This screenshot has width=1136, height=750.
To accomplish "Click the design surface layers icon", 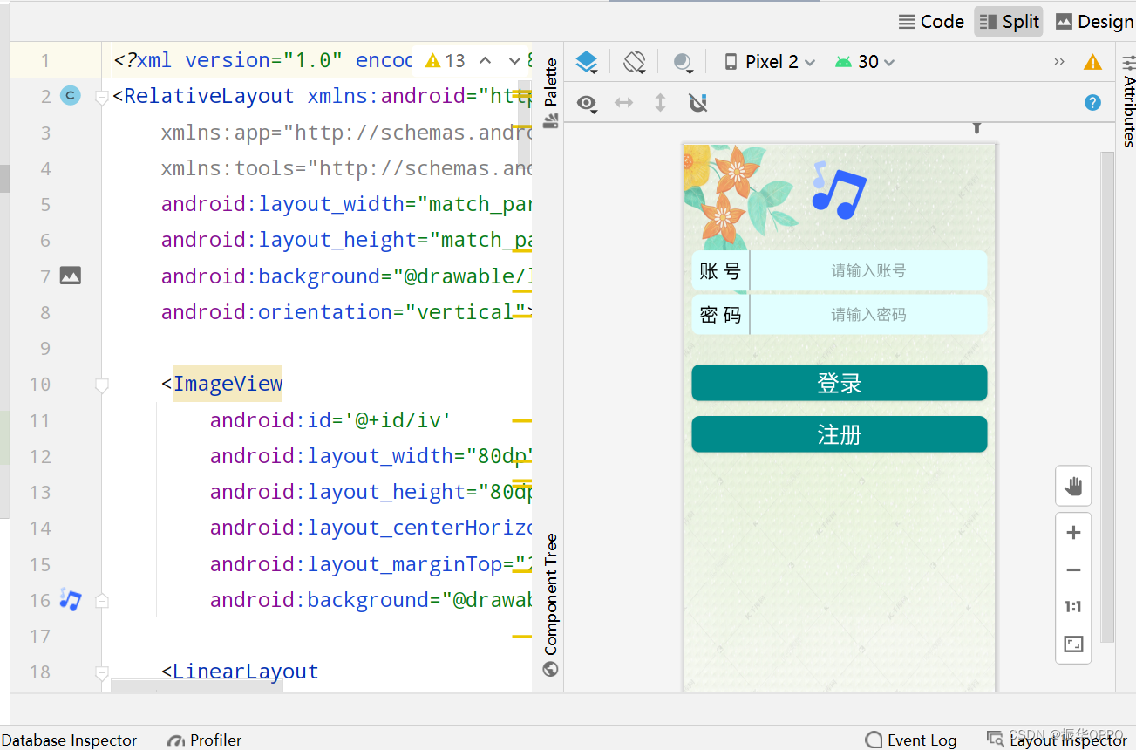I will click(x=587, y=62).
